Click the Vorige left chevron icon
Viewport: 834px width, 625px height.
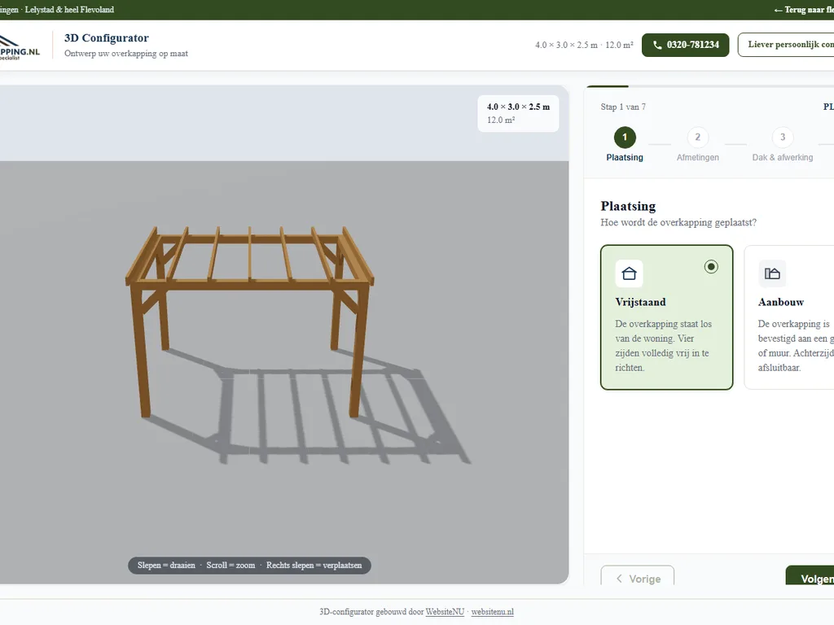(x=619, y=579)
